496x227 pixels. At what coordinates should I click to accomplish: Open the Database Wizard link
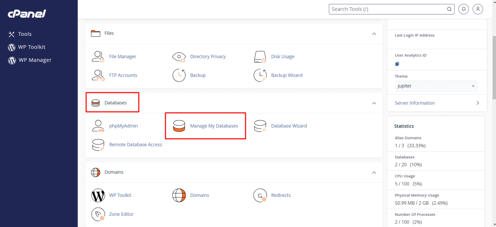(289, 126)
